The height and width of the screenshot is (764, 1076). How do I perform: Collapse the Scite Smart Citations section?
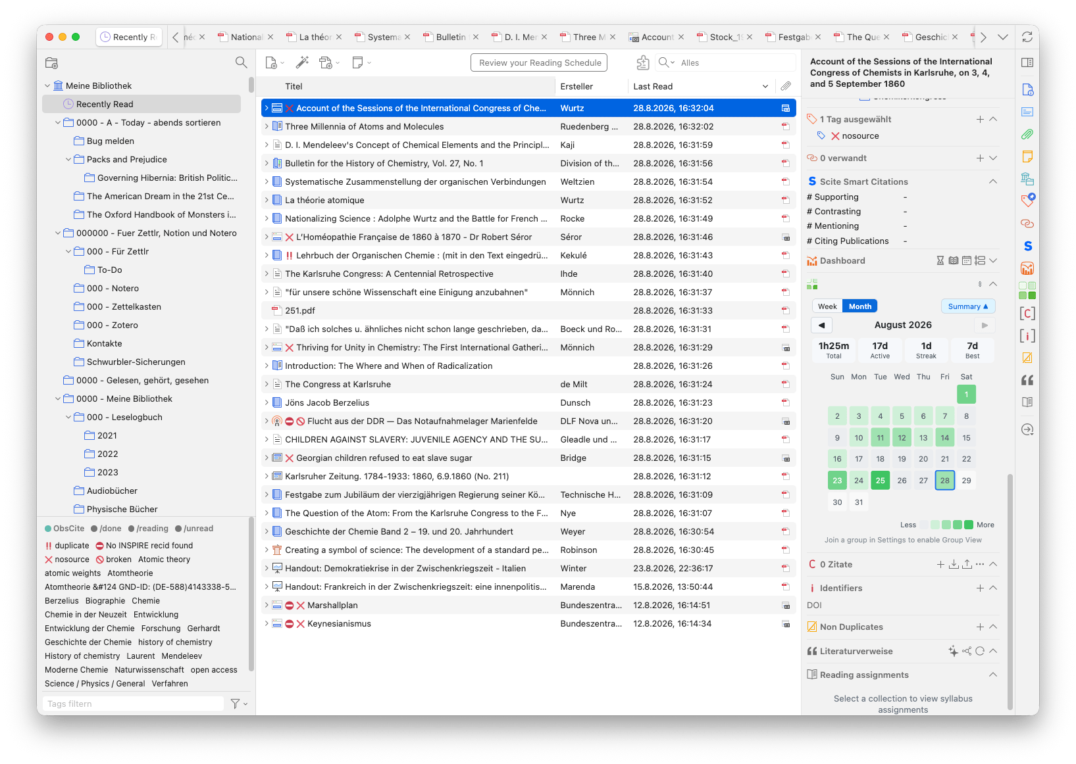point(993,181)
